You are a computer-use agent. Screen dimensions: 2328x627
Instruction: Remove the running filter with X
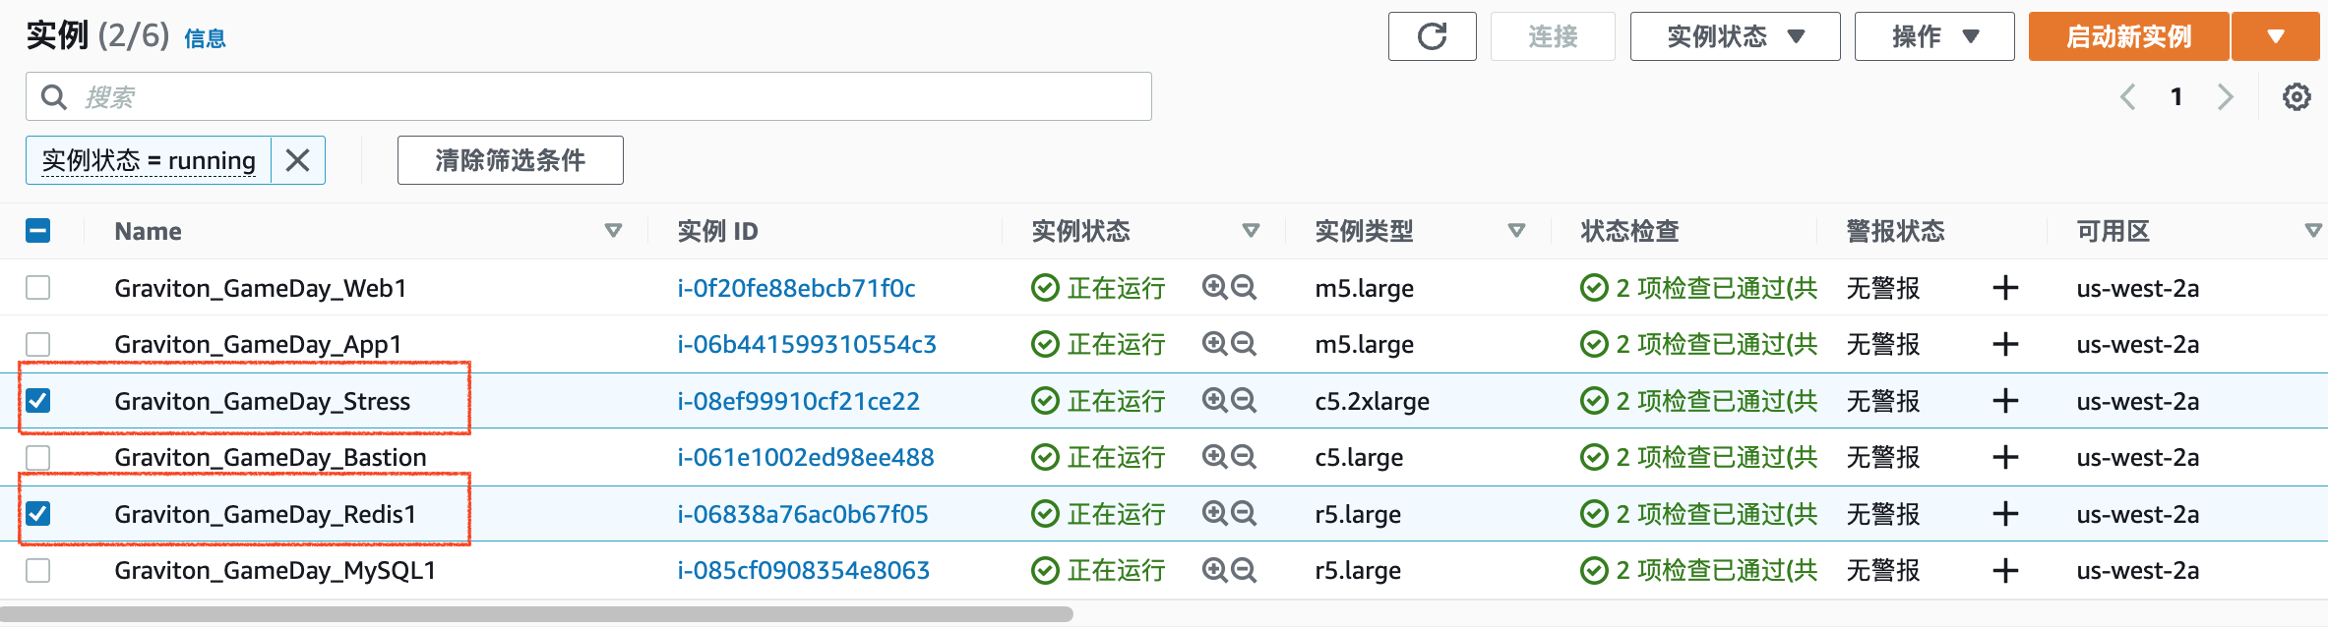[x=297, y=160]
